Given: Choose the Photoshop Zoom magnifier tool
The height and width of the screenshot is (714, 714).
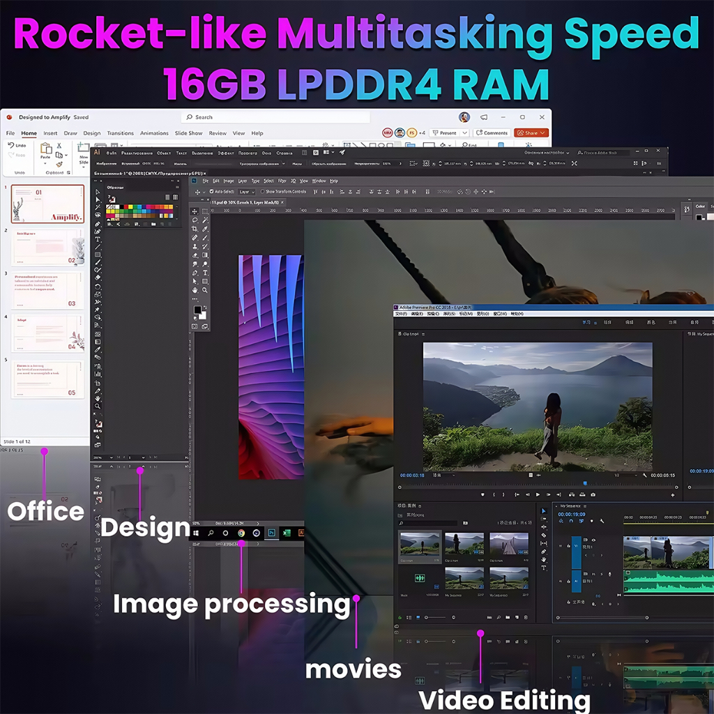Looking at the screenshot, I should 205,290.
